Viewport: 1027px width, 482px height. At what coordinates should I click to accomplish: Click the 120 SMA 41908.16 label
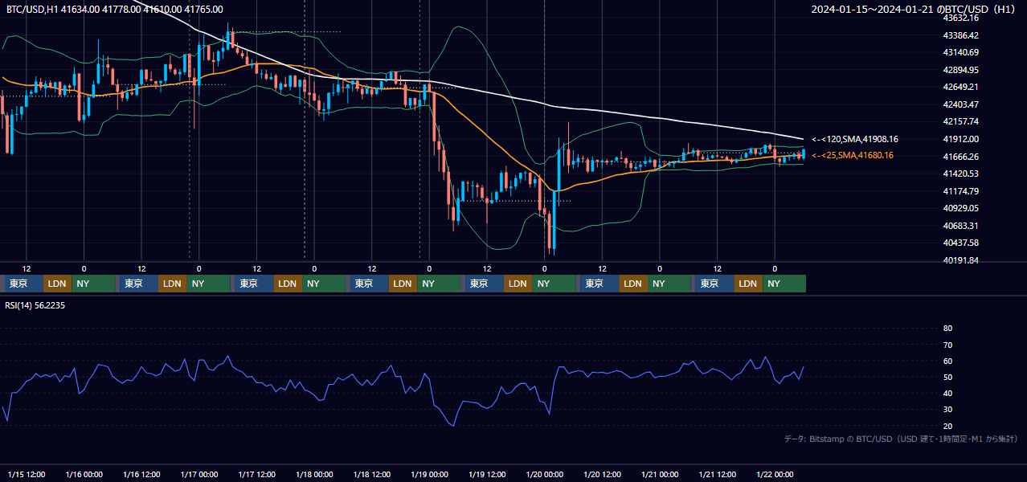pyautogui.click(x=855, y=139)
